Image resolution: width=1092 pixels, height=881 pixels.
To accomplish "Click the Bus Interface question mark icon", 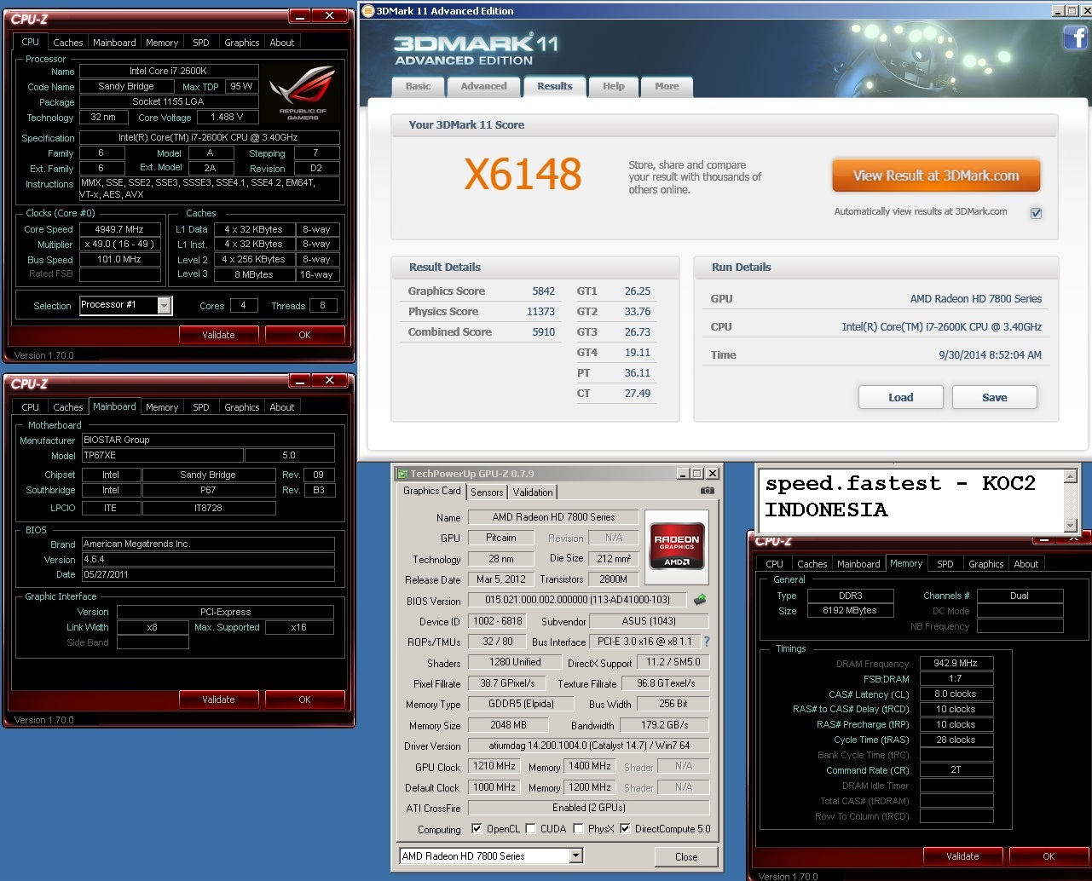I will click(706, 642).
